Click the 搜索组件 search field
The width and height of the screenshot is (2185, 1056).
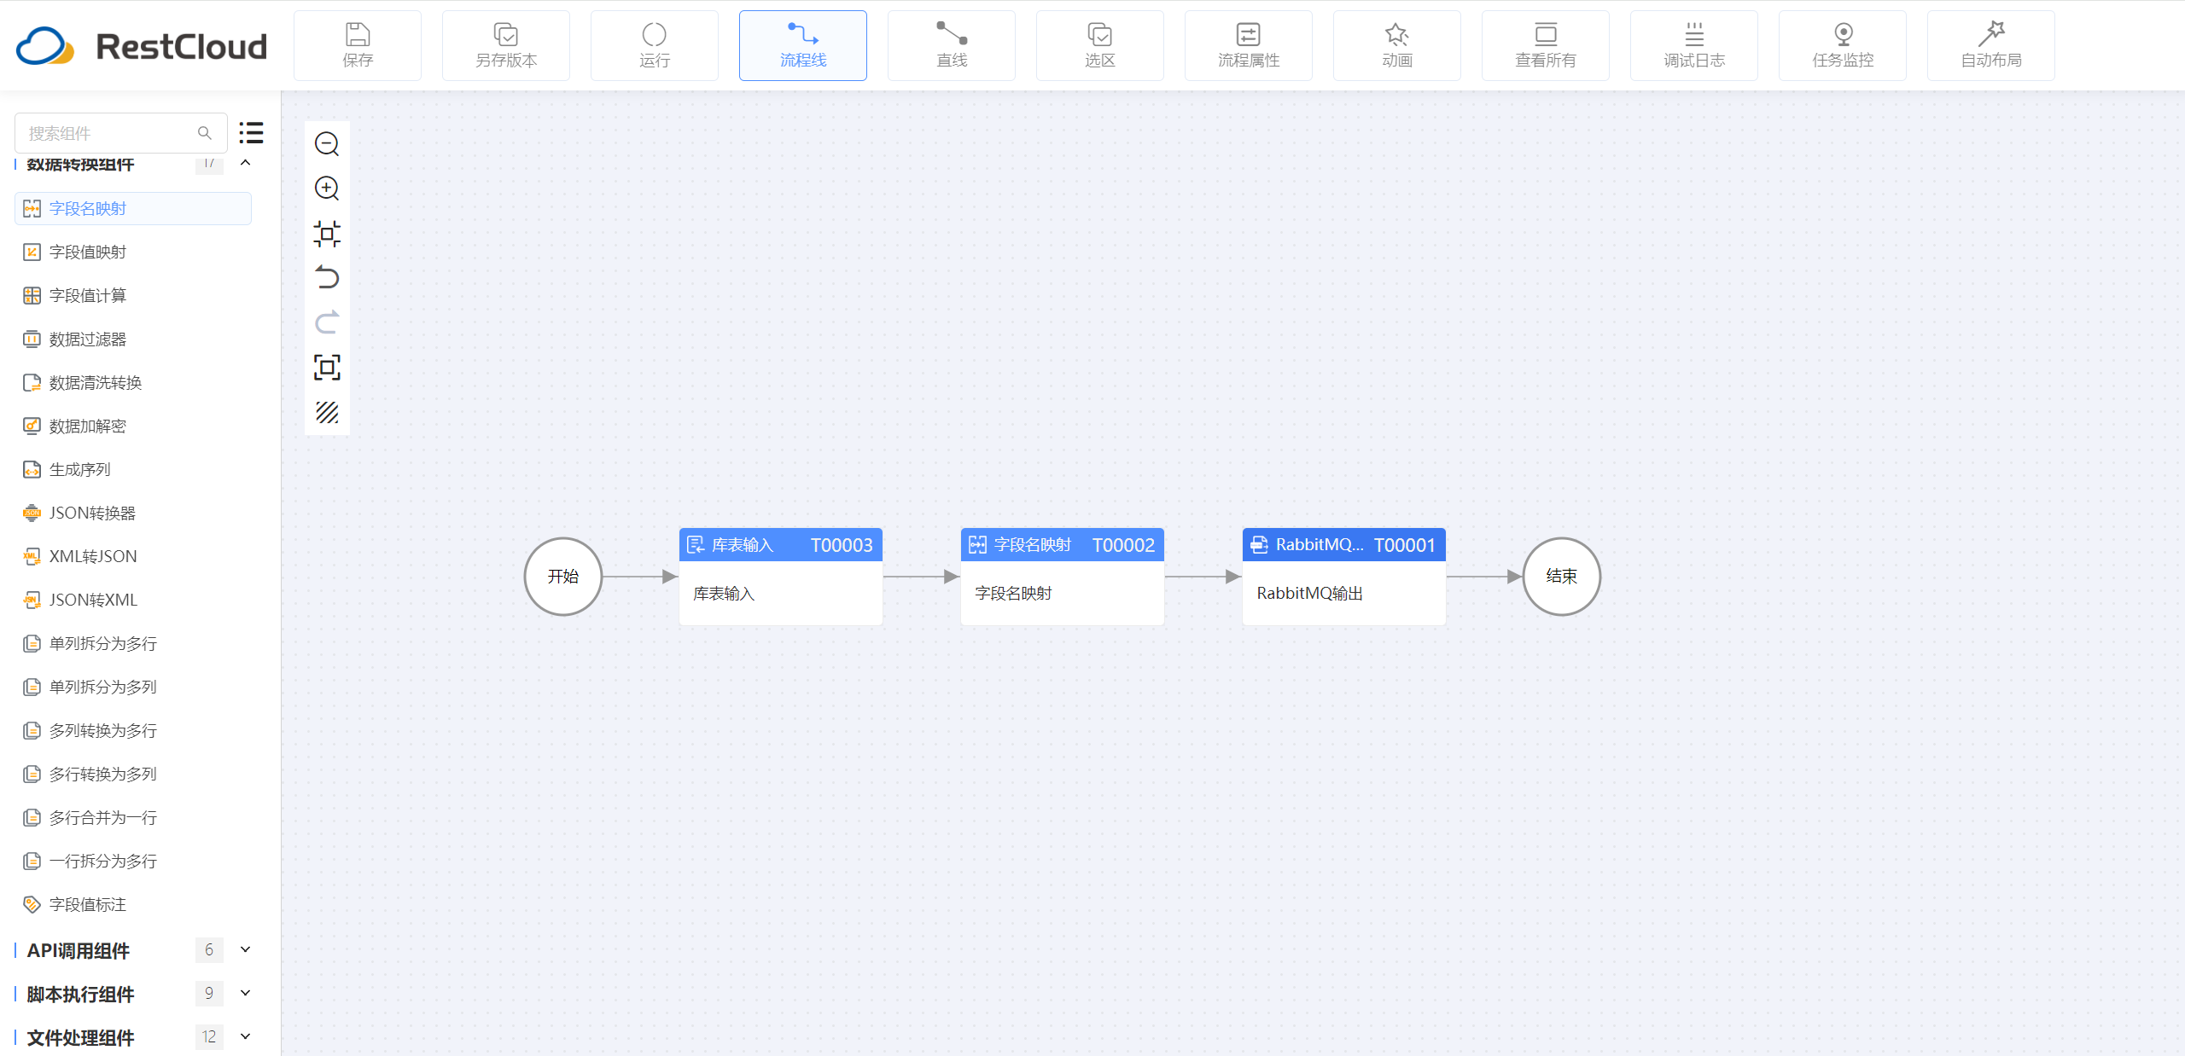click(x=109, y=133)
